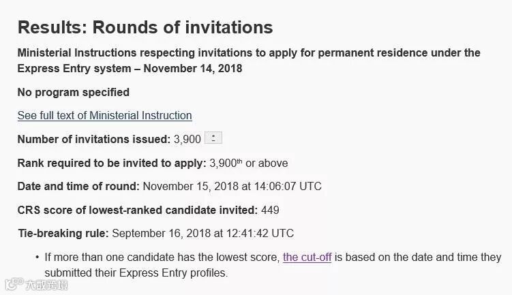Click the 'Results: Rounds of invitations' heading

pos(145,27)
